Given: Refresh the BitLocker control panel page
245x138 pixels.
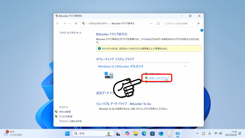Looking at the screenshot, I should tap(158, 24).
